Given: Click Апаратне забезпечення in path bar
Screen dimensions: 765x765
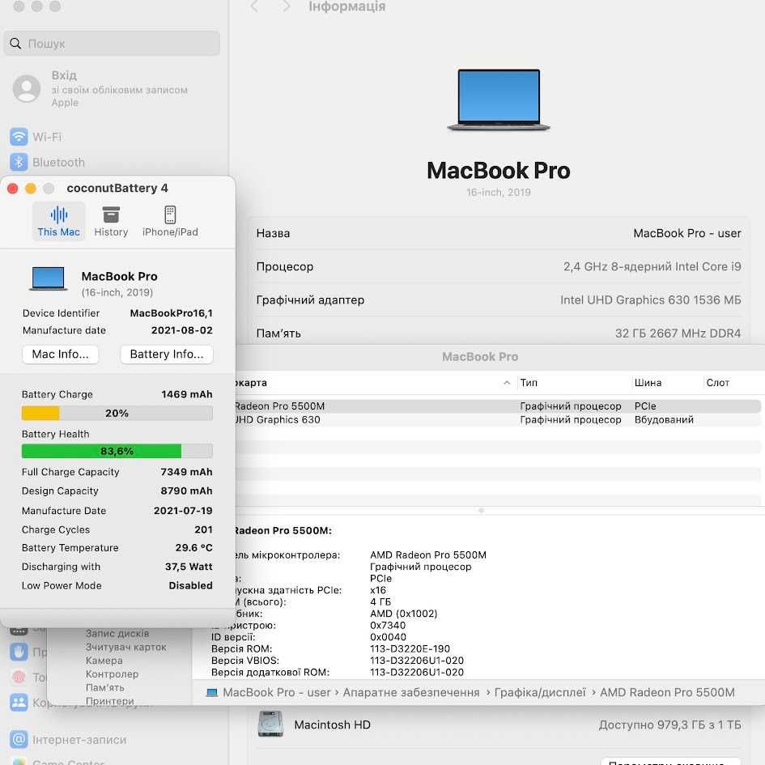Looking at the screenshot, I should (410, 692).
